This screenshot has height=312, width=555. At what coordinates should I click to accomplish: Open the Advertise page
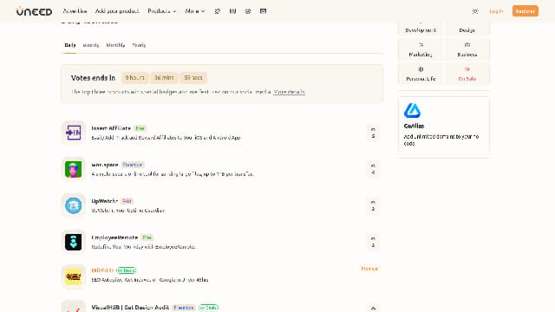pos(75,11)
